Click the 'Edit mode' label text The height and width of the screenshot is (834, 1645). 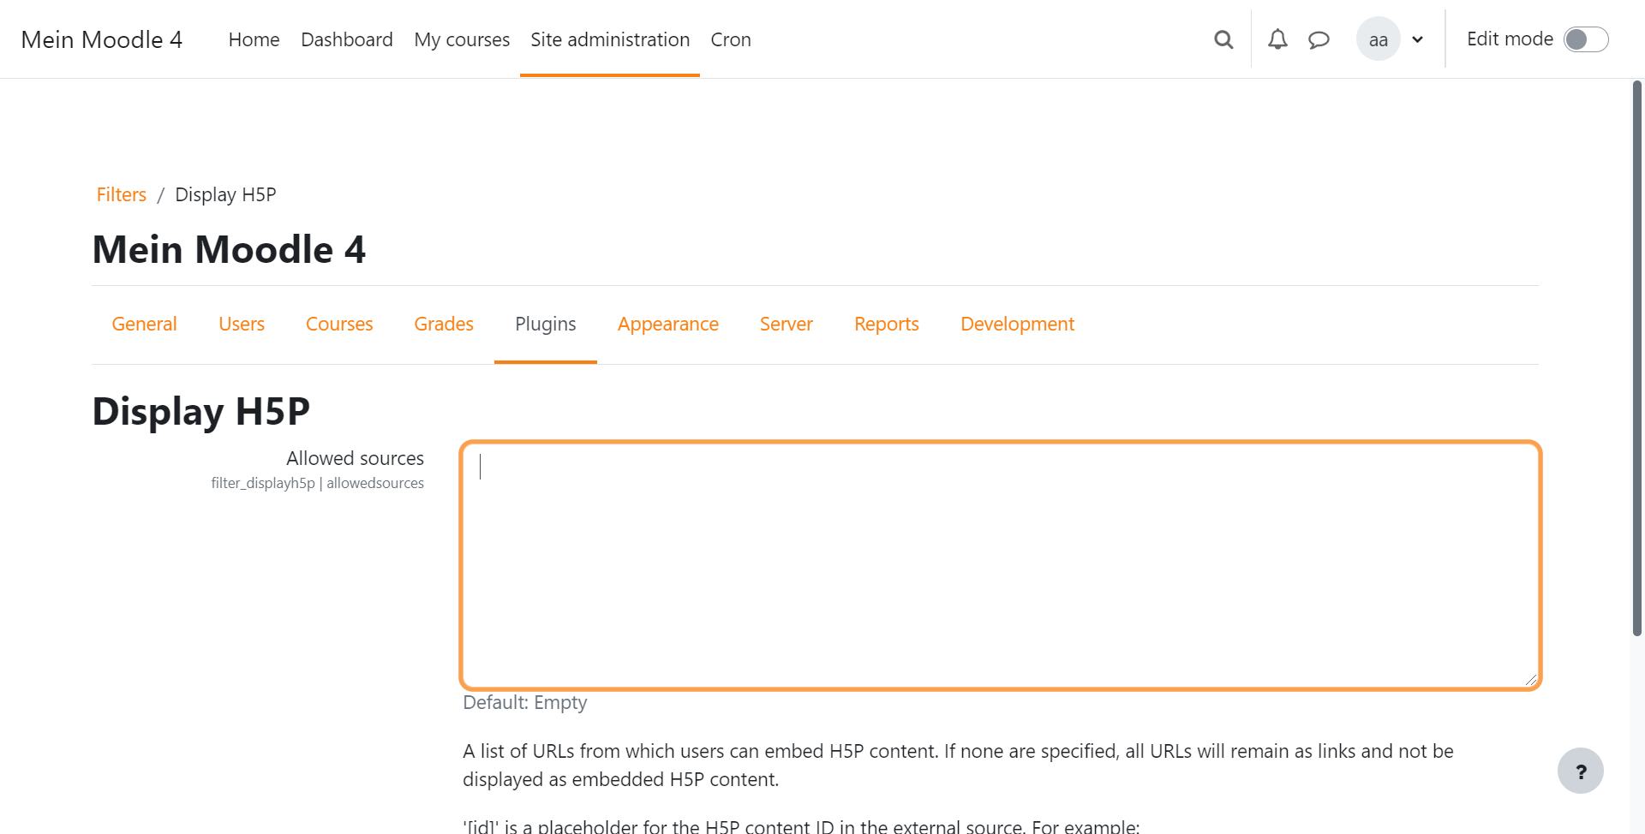1510,39
